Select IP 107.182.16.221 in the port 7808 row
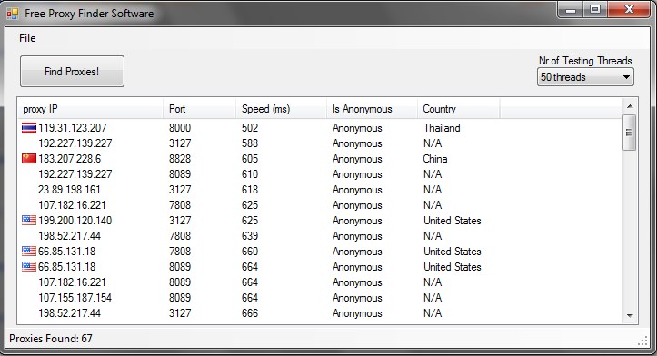Screen dimensions: 657x356 [x=72, y=205]
